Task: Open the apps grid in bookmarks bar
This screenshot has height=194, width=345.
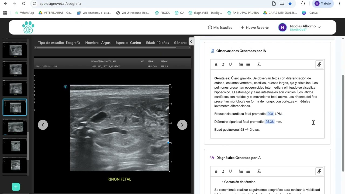Action: tap(5, 13)
